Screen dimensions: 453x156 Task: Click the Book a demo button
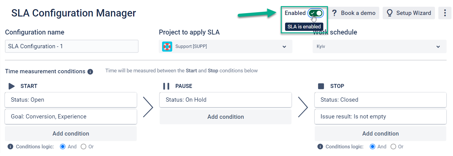(x=354, y=13)
